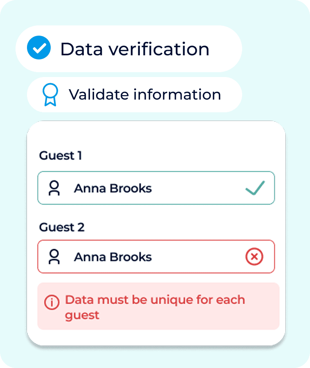This screenshot has width=310, height=368.
Task: Click the unique data error banner
Action: [159, 306]
